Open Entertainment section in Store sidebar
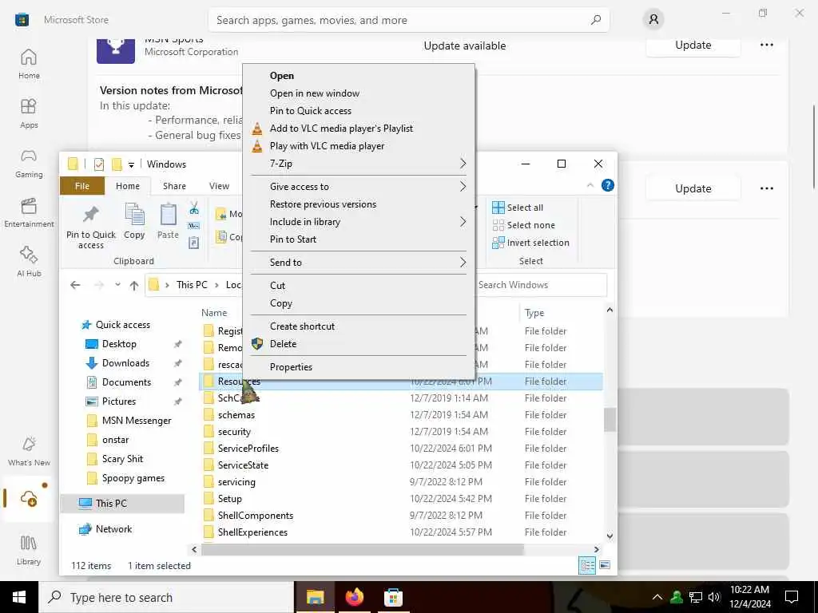The width and height of the screenshot is (818, 613). point(29,212)
